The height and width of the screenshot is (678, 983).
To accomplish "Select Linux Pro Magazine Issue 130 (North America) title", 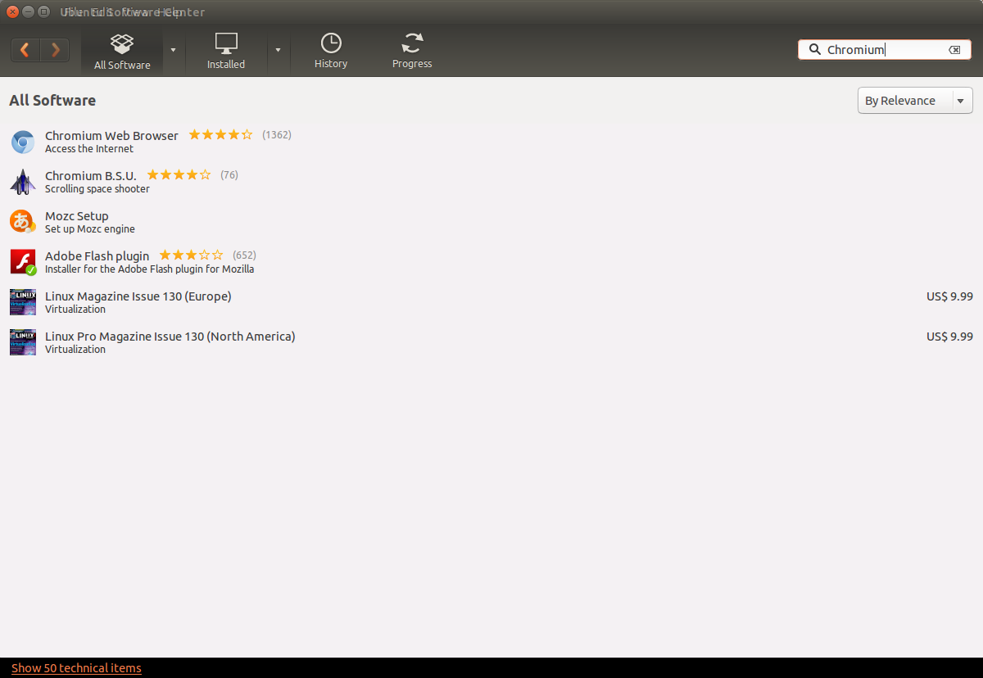I will 170,336.
